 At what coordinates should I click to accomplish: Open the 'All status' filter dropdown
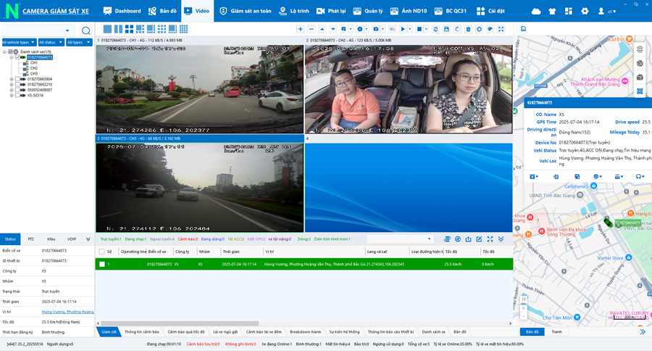[x=51, y=43]
